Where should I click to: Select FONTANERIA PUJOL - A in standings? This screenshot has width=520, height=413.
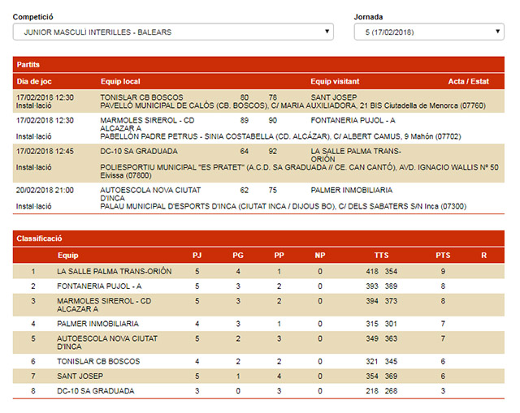point(99,286)
